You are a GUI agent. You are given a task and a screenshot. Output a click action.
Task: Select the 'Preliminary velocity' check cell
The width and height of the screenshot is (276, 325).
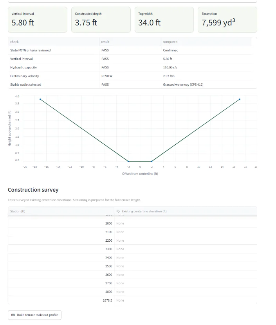pos(54,76)
